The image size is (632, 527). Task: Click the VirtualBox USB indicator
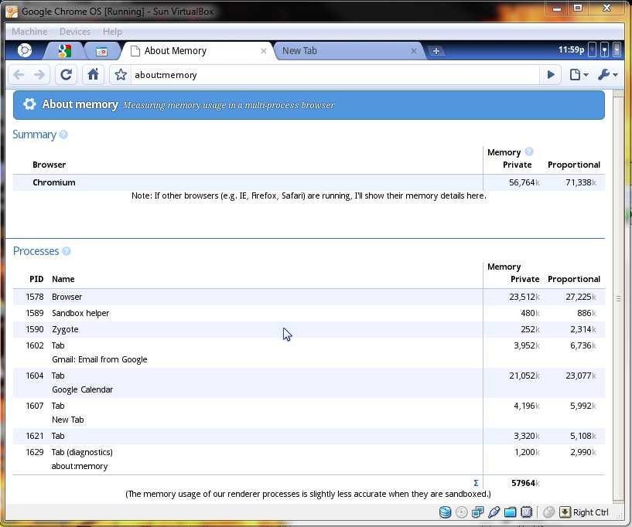click(494, 512)
